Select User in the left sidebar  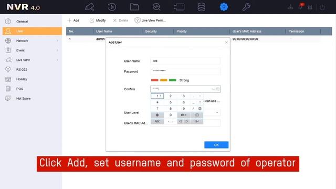(32, 31)
